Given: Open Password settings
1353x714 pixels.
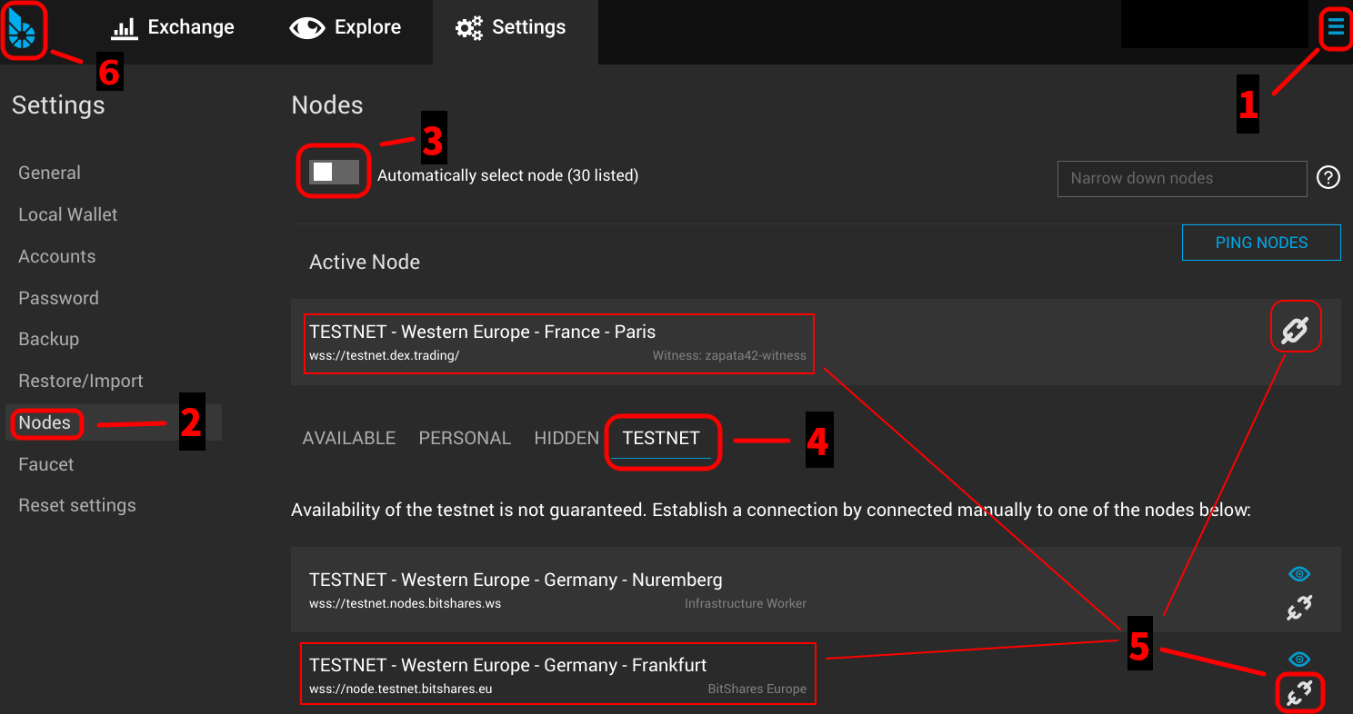Looking at the screenshot, I should coord(58,298).
